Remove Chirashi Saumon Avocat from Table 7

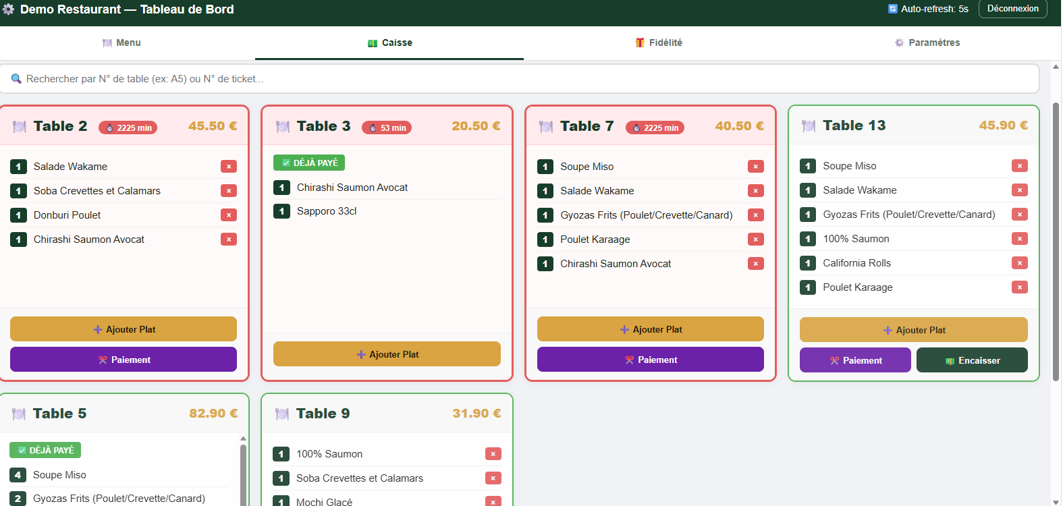click(756, 264)
